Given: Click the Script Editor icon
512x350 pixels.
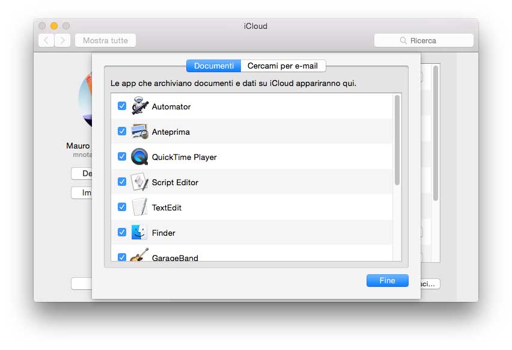Looking at the screenshot, I should coord(140,182).
